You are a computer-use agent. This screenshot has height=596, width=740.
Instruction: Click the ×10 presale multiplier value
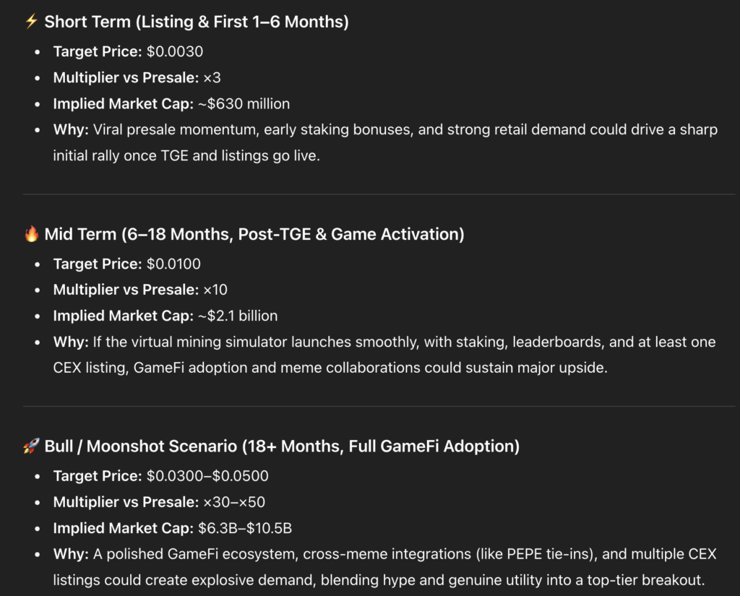tap(215, 290)
